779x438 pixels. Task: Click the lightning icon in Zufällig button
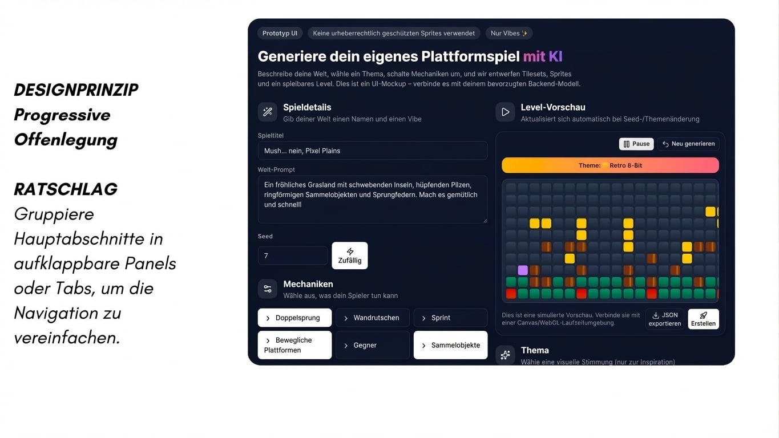click(x=350, y=252)
